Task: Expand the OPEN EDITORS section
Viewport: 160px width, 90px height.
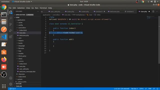Action: click(x=20, y=15)
